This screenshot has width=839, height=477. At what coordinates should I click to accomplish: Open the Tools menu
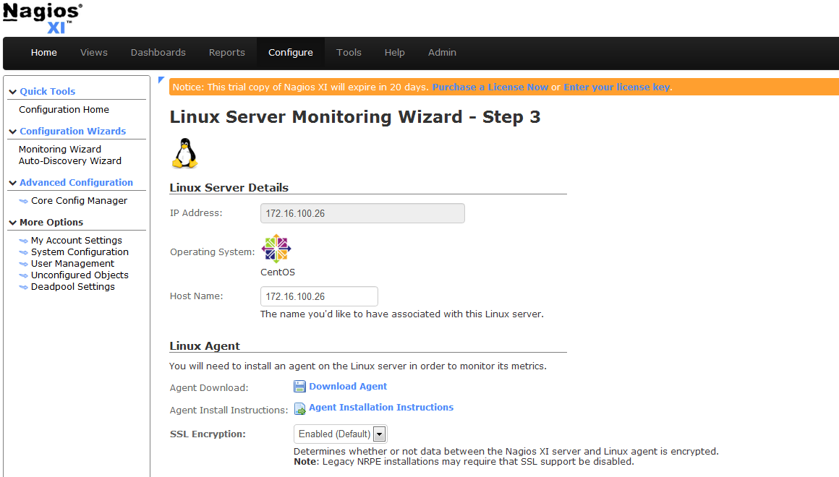349,53
